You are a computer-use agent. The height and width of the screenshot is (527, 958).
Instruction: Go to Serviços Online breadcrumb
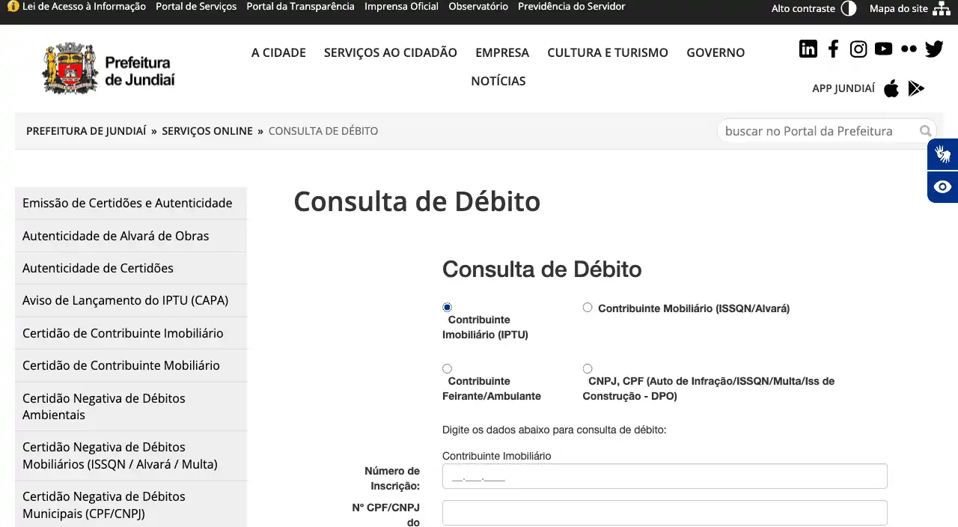click(207, 131)
